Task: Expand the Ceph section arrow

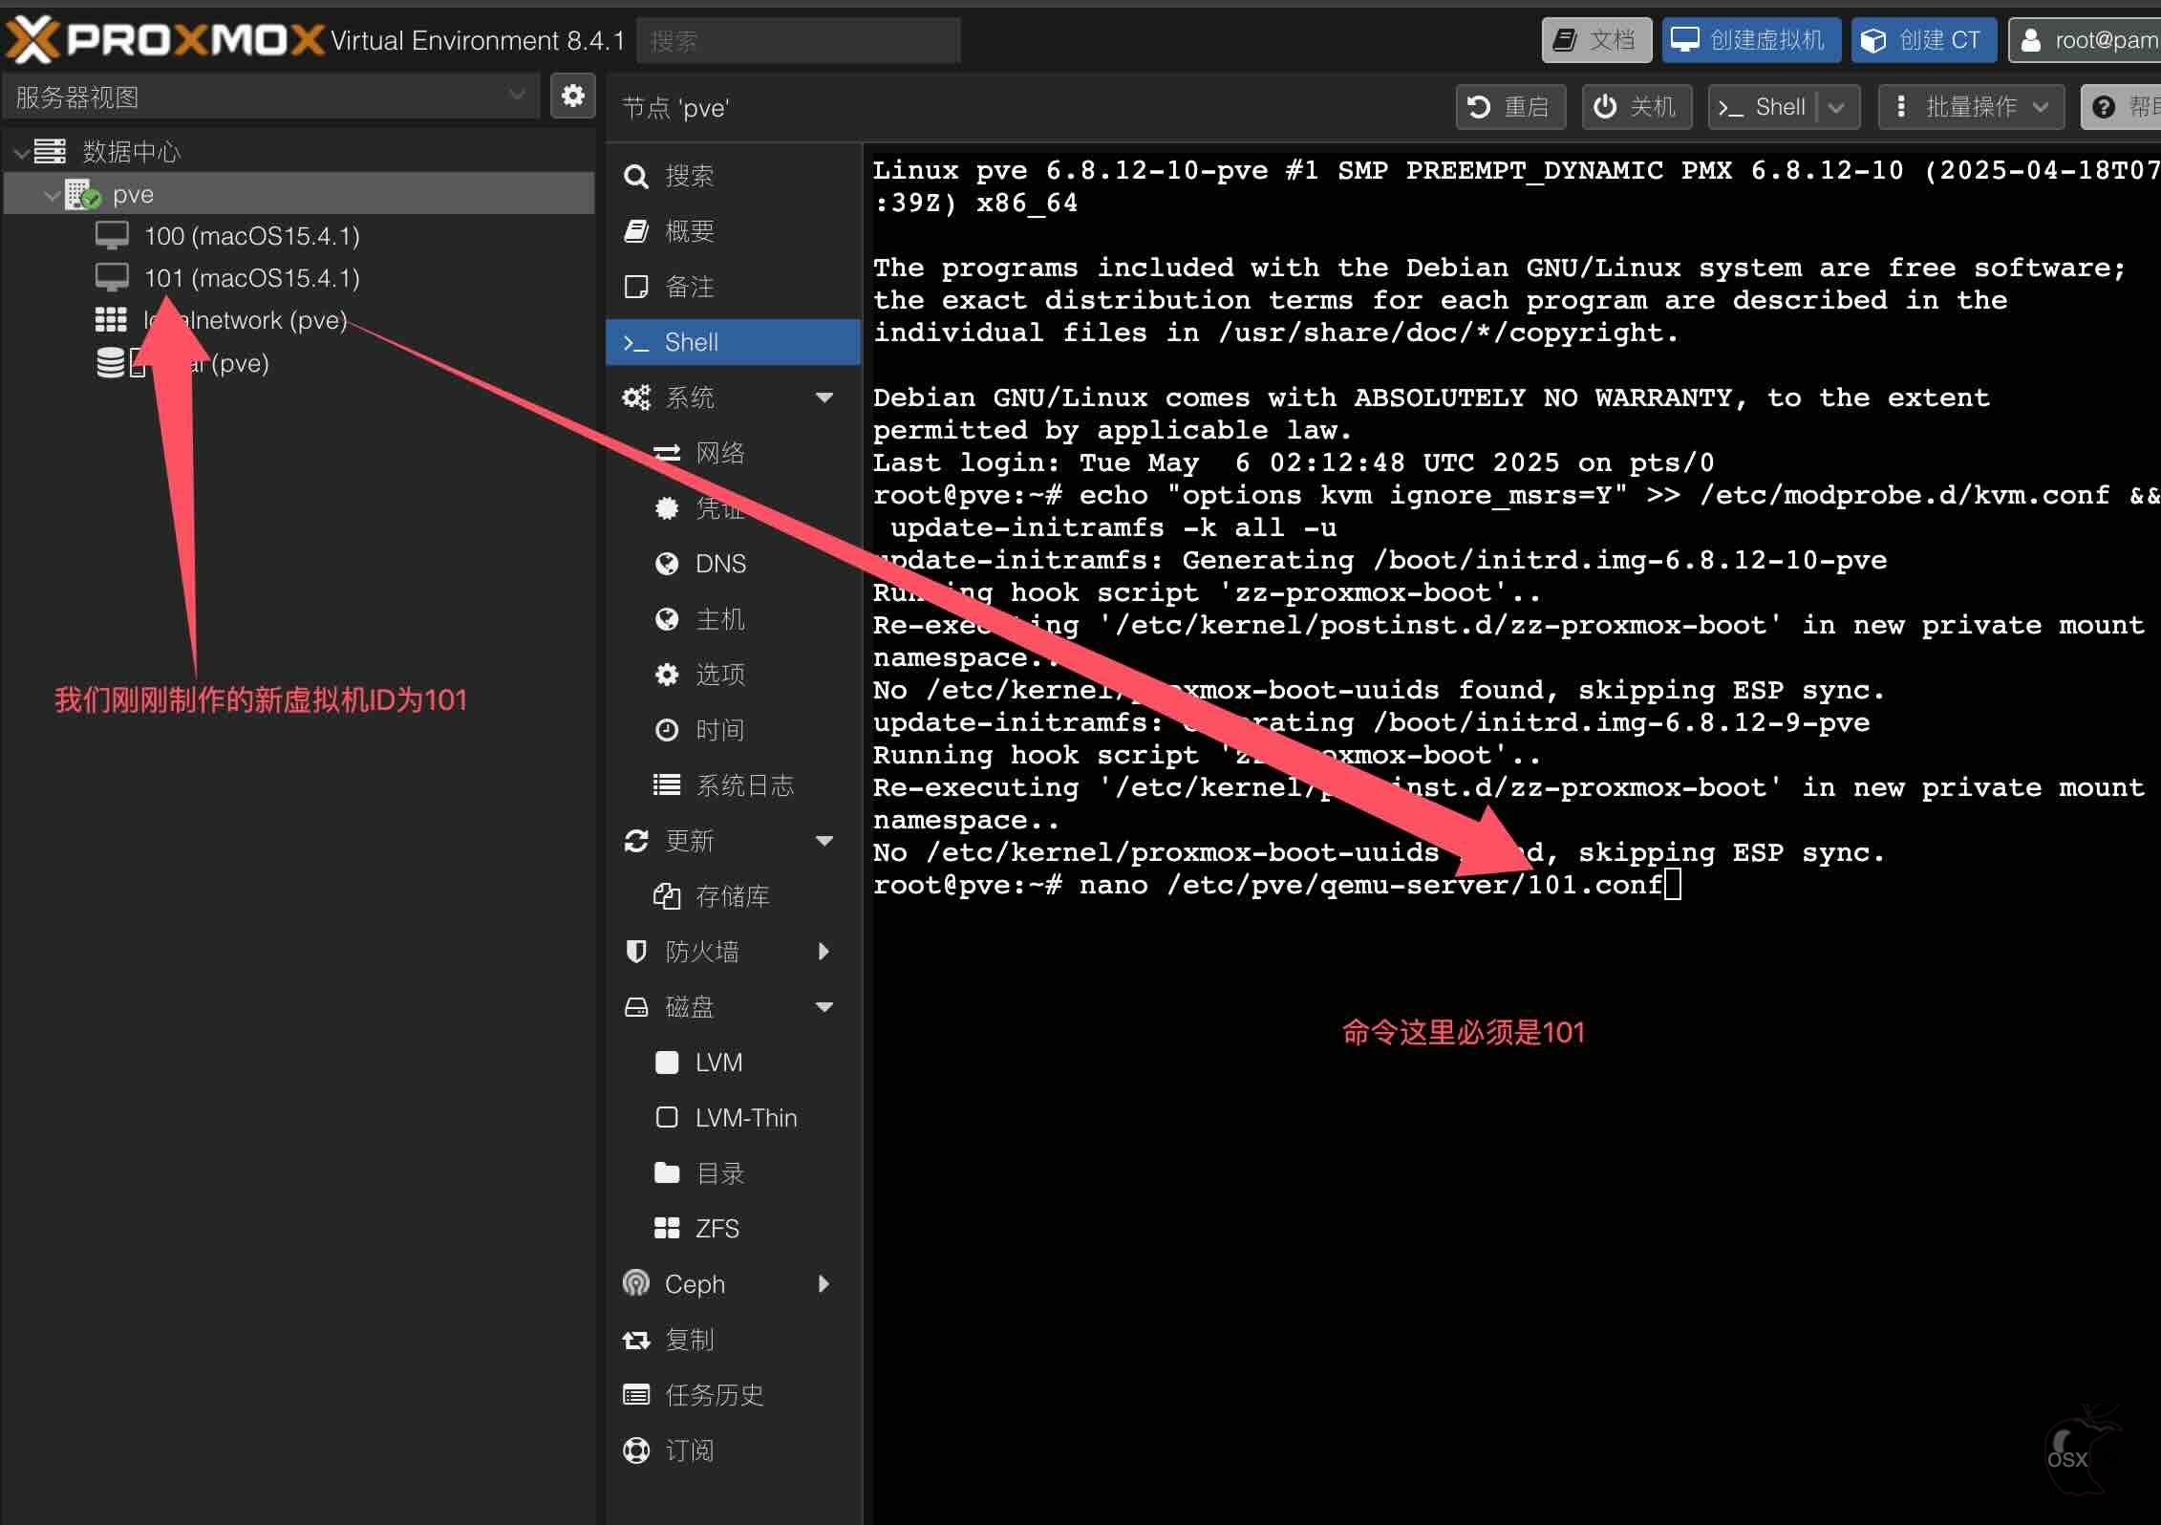Action: 824,1284
